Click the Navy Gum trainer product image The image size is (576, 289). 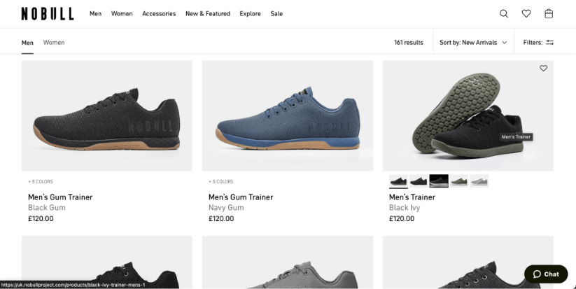click(x=287, y=116)
